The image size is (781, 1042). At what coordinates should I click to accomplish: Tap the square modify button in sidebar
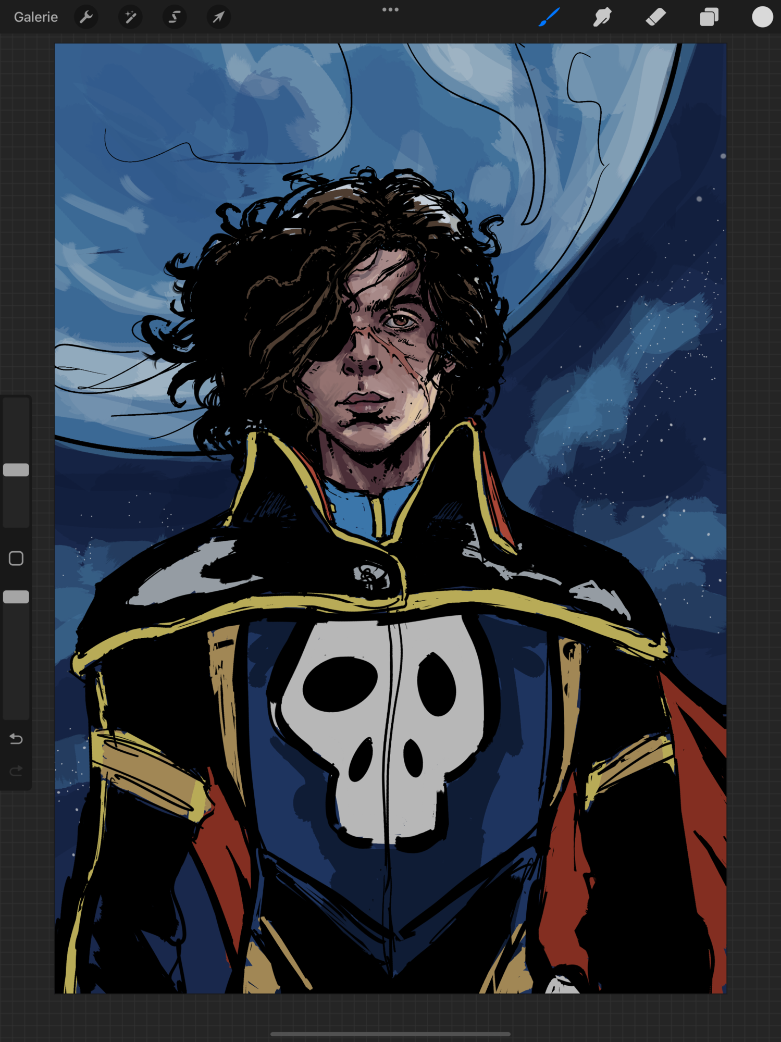(x=16, y=559)
